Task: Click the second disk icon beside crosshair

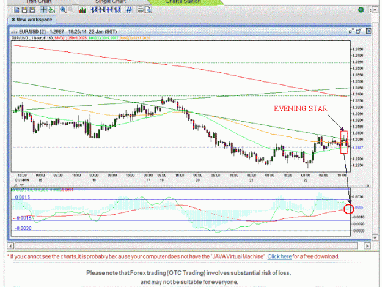Action: point(32,10)
